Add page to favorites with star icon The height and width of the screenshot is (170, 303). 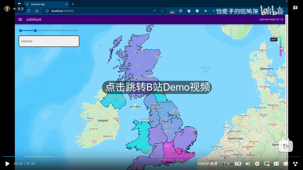click(x=162, y=11)
